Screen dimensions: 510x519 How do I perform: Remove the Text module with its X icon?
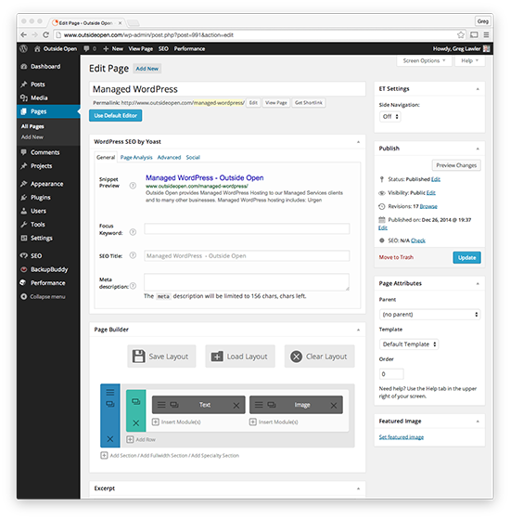point(236,406)
